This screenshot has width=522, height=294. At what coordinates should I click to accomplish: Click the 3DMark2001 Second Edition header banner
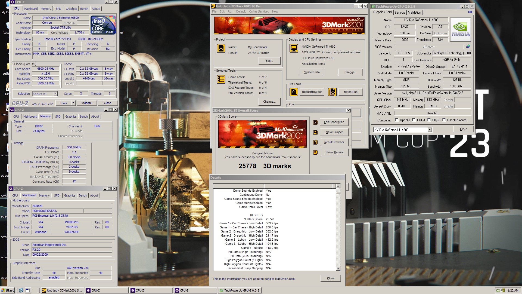(289, 25)
